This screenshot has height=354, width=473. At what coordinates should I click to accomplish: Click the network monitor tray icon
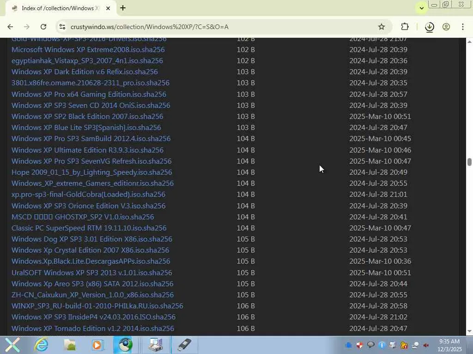393,345
